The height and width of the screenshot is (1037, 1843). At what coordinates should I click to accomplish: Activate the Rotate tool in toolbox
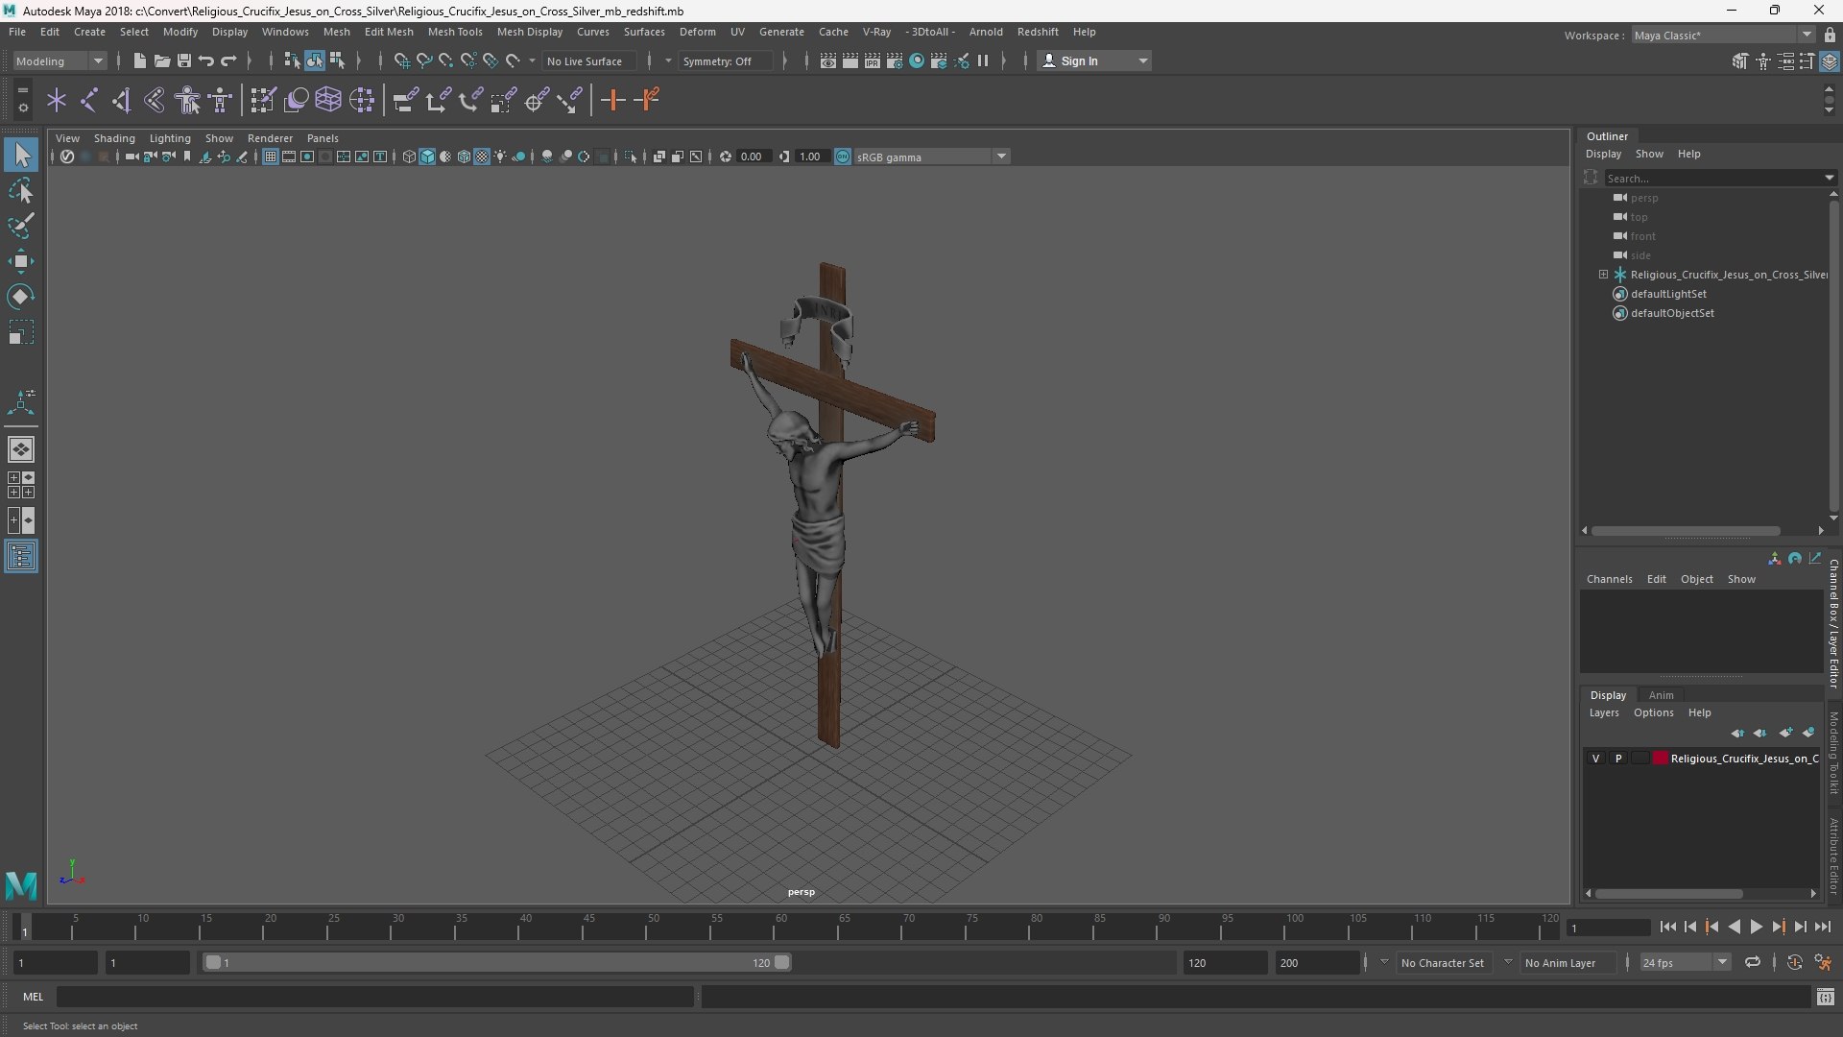point(21,297)
